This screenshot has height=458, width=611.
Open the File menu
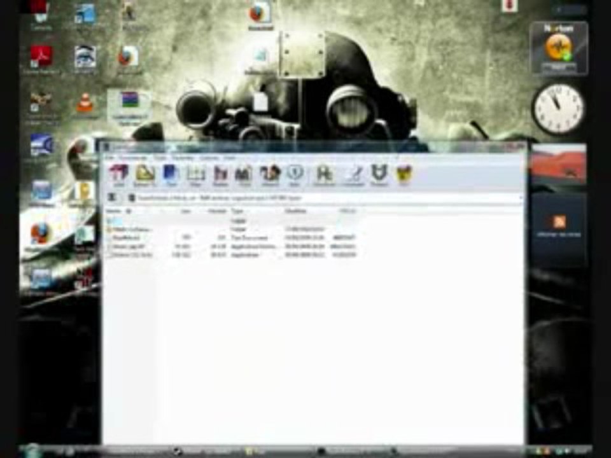pyautogui.click(x=110, y=158)
